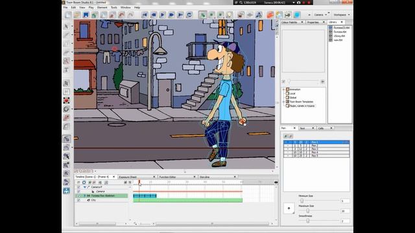The image size is (415, 233).
Task: Open the screen recorder dropdown arrow
Action: (x=294, y=3)
